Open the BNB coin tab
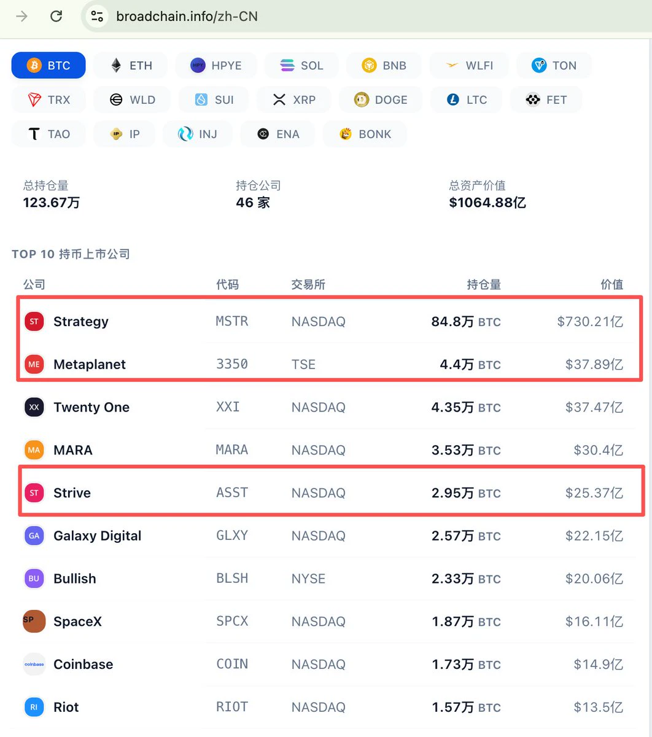 point(384,65)
